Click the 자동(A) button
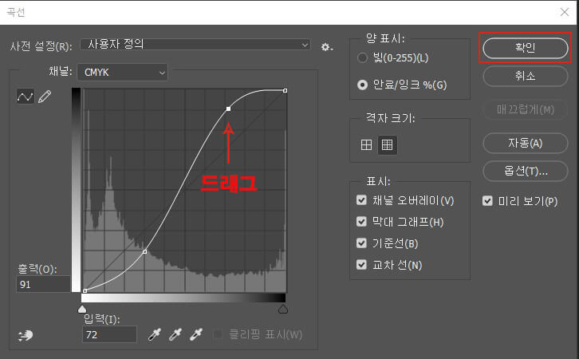The width and height of the screenshot is (579, 359). [525, 143]
